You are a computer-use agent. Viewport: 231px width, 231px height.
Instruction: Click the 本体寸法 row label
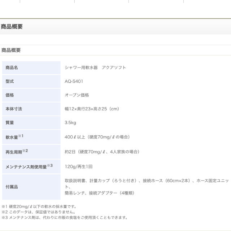tap(14, 109)
